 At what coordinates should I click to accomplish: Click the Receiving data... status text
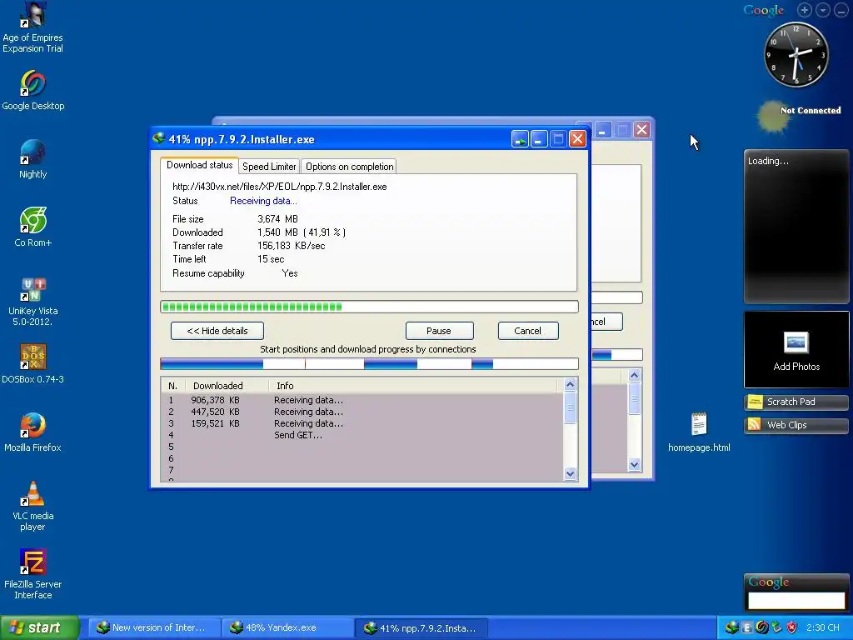(x=263, y=201)
